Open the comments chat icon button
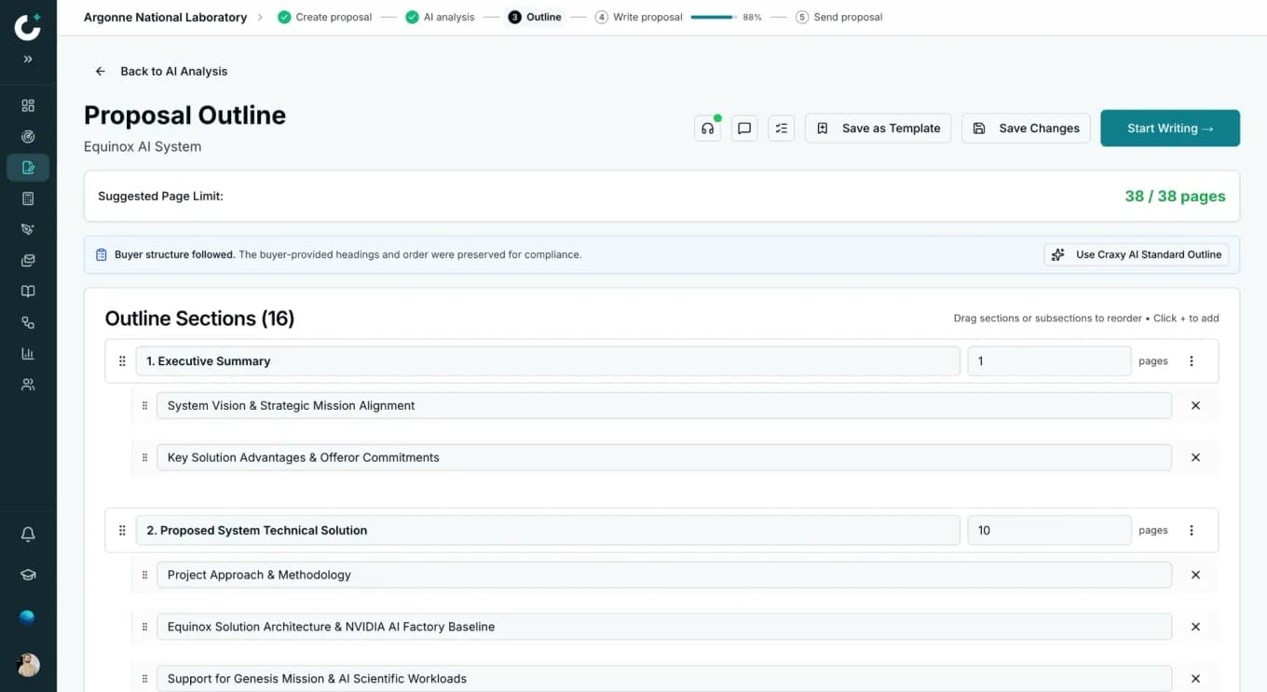Screen dimensions: 1267x692 click(x=744, y=129)
